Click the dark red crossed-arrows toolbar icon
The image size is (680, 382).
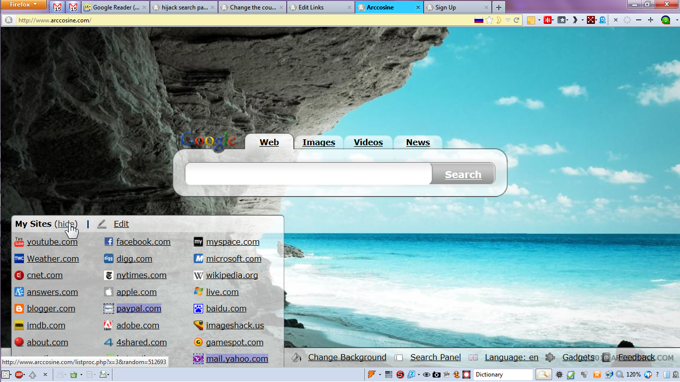point(590,20)
